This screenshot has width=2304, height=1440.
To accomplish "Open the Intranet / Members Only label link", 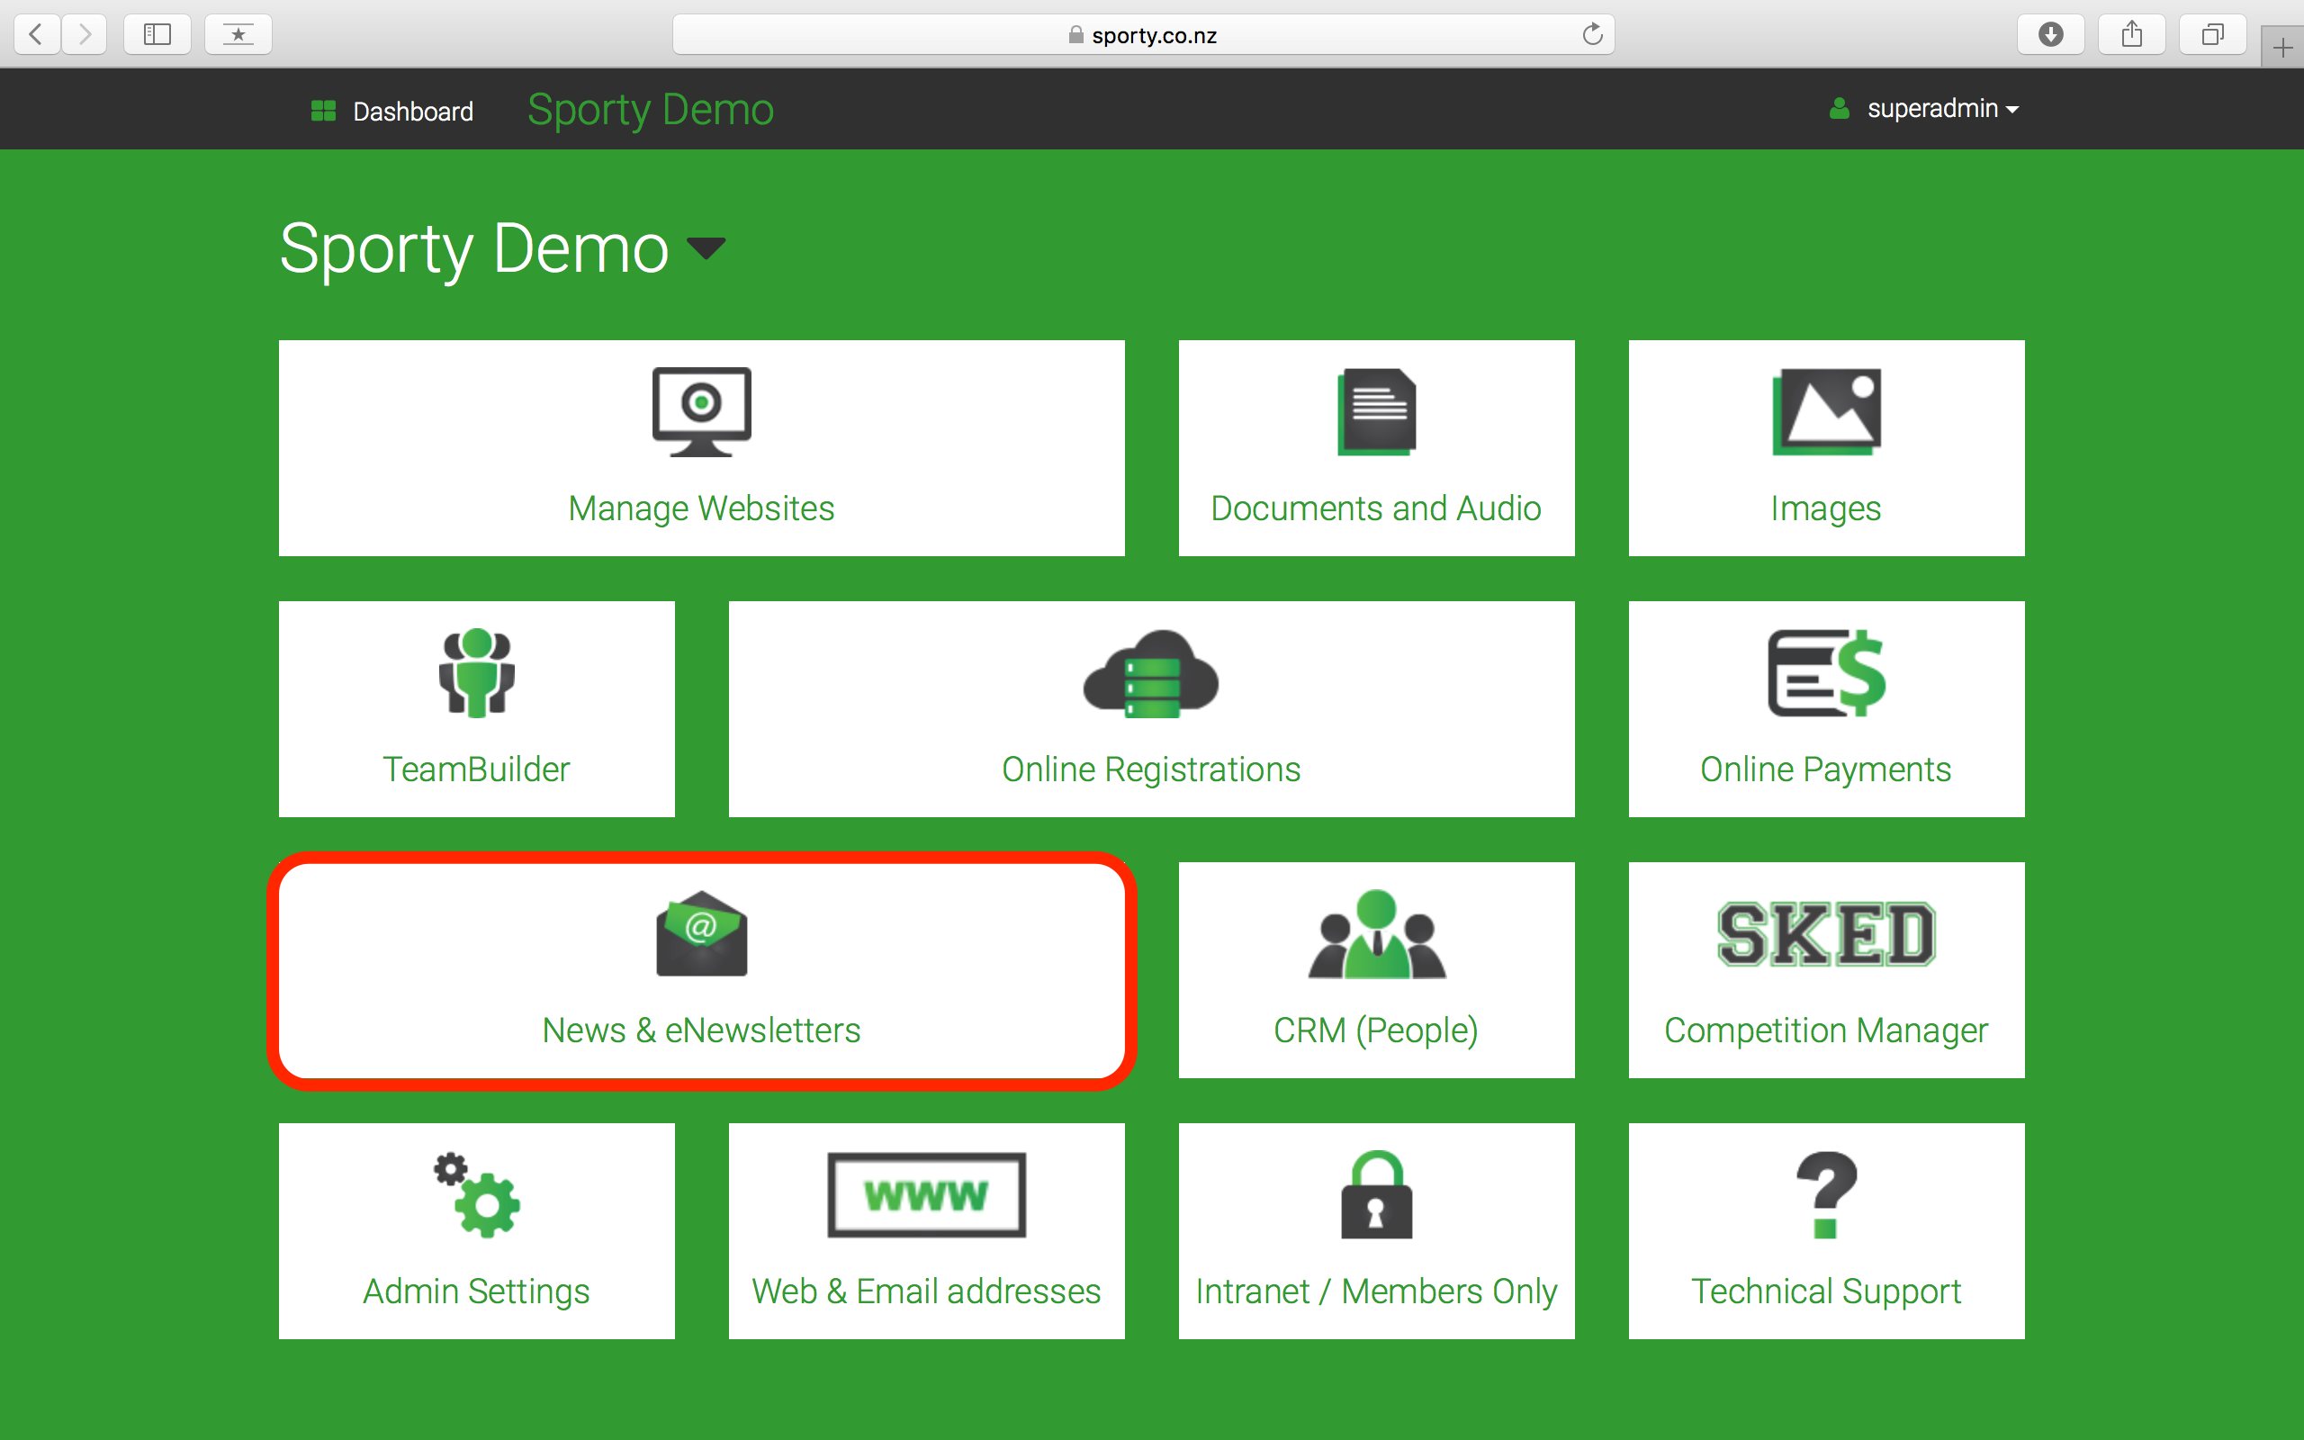I will pos(1377,1292).
